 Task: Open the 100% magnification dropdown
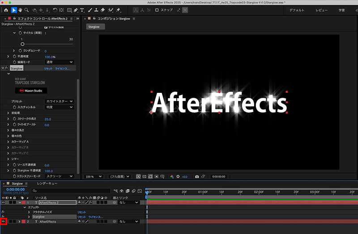[94, 176]
